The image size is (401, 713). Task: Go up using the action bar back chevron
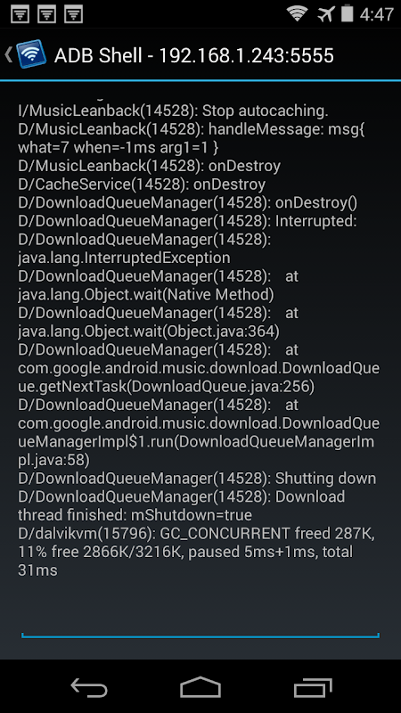pyautogui.click(x=8, y=54)
